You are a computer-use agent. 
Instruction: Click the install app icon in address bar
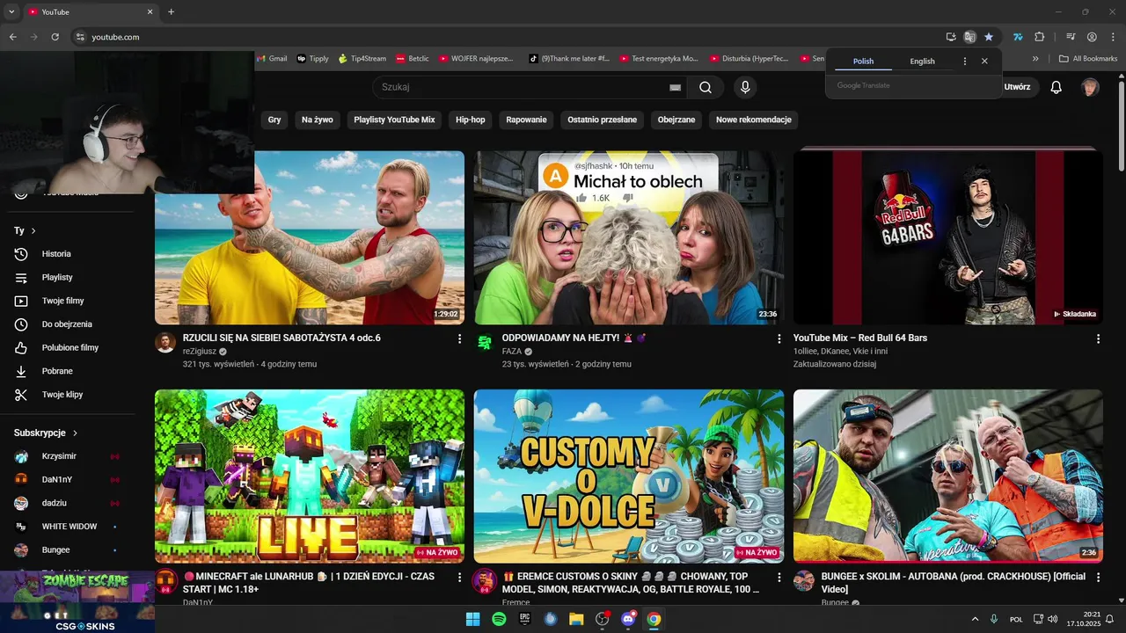[x=951, y=37]
